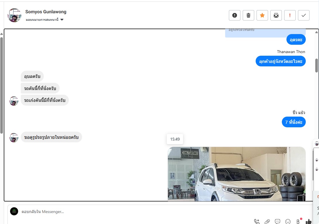Mark conversation done with checkmark button
The height and width of the screenshot is (224, 319).
pos(303,15)
